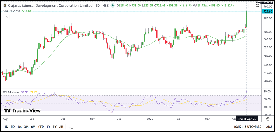Click the down arrow pane control

tap(251, 6)
